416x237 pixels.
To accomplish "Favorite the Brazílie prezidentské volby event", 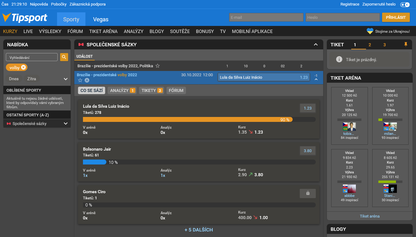I will coord(80,80).
